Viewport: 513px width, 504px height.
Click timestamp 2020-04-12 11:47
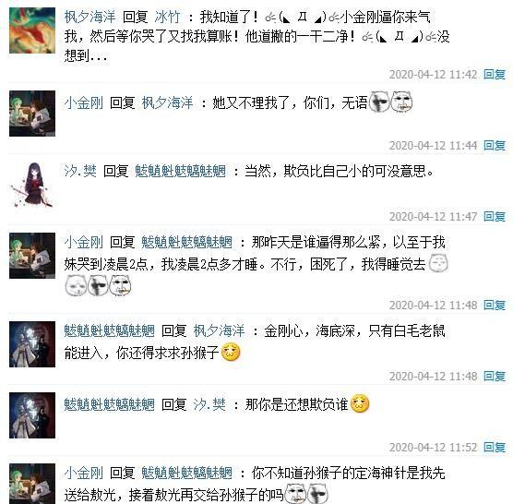coord(433,217)
